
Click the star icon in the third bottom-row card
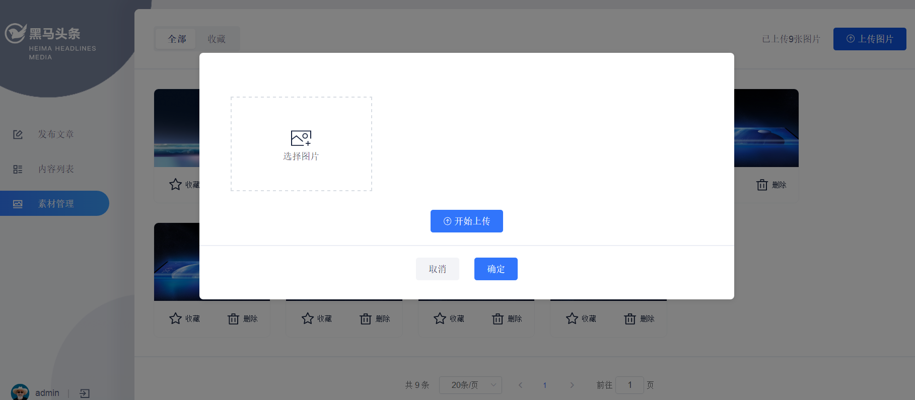[x=440, y=318]
